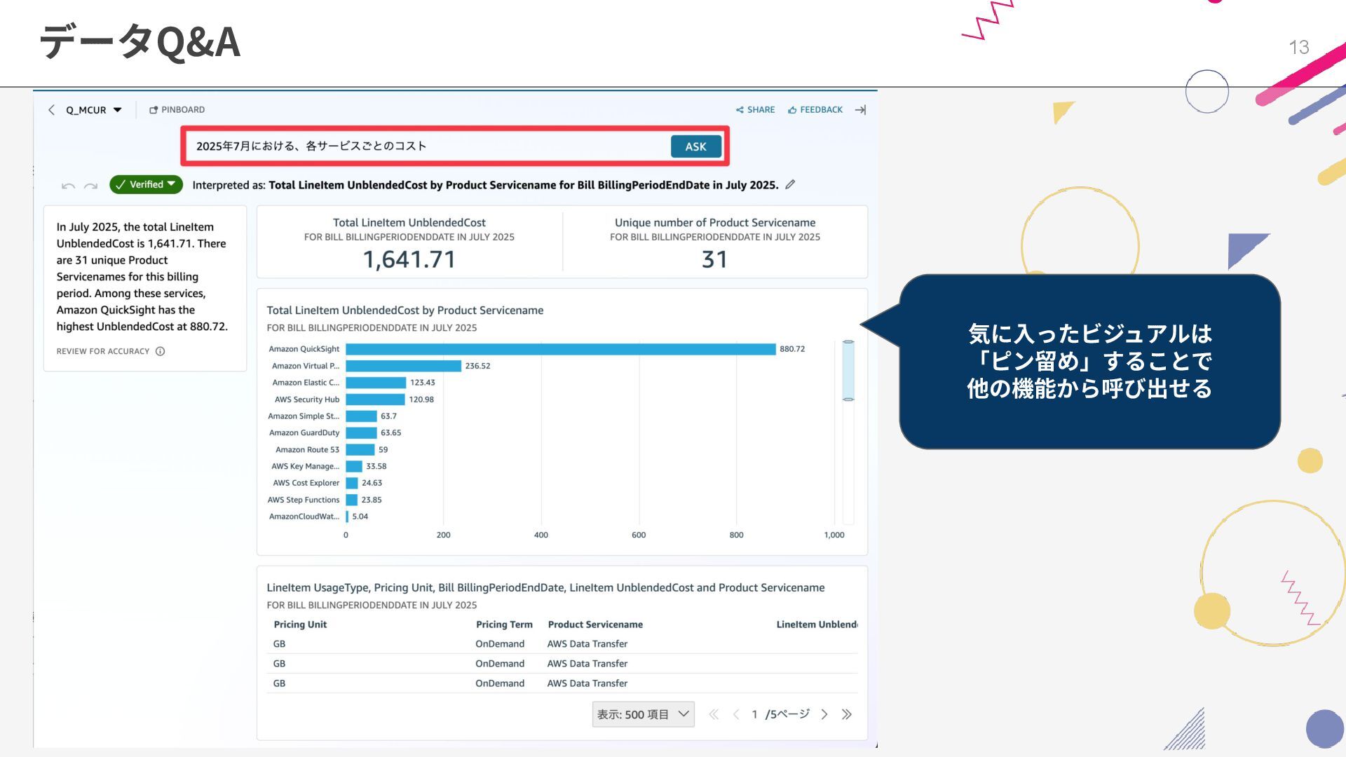Click the page number field showing 1

(x=754, y=714)
